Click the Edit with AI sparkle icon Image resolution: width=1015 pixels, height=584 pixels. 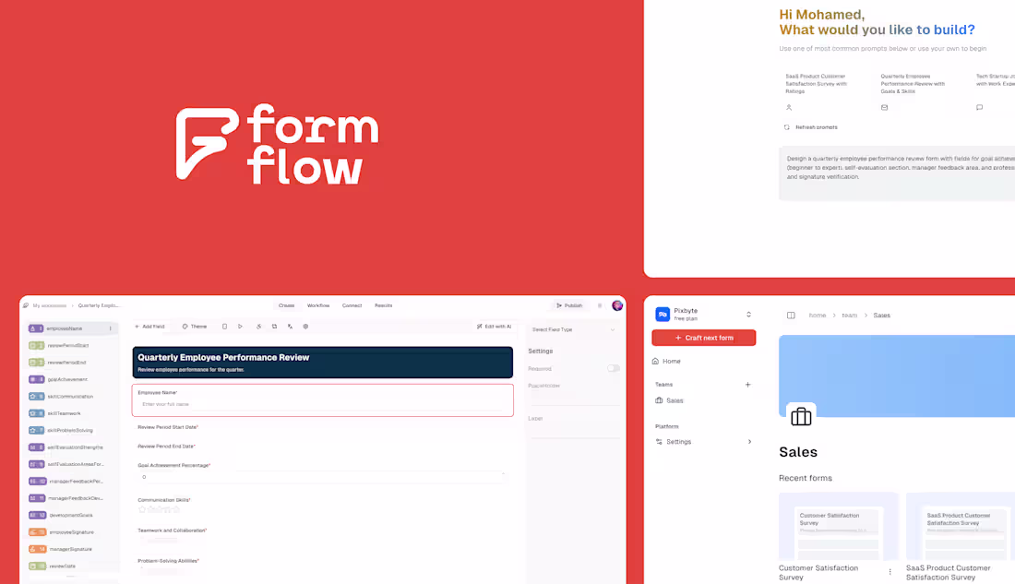point(480,326)
